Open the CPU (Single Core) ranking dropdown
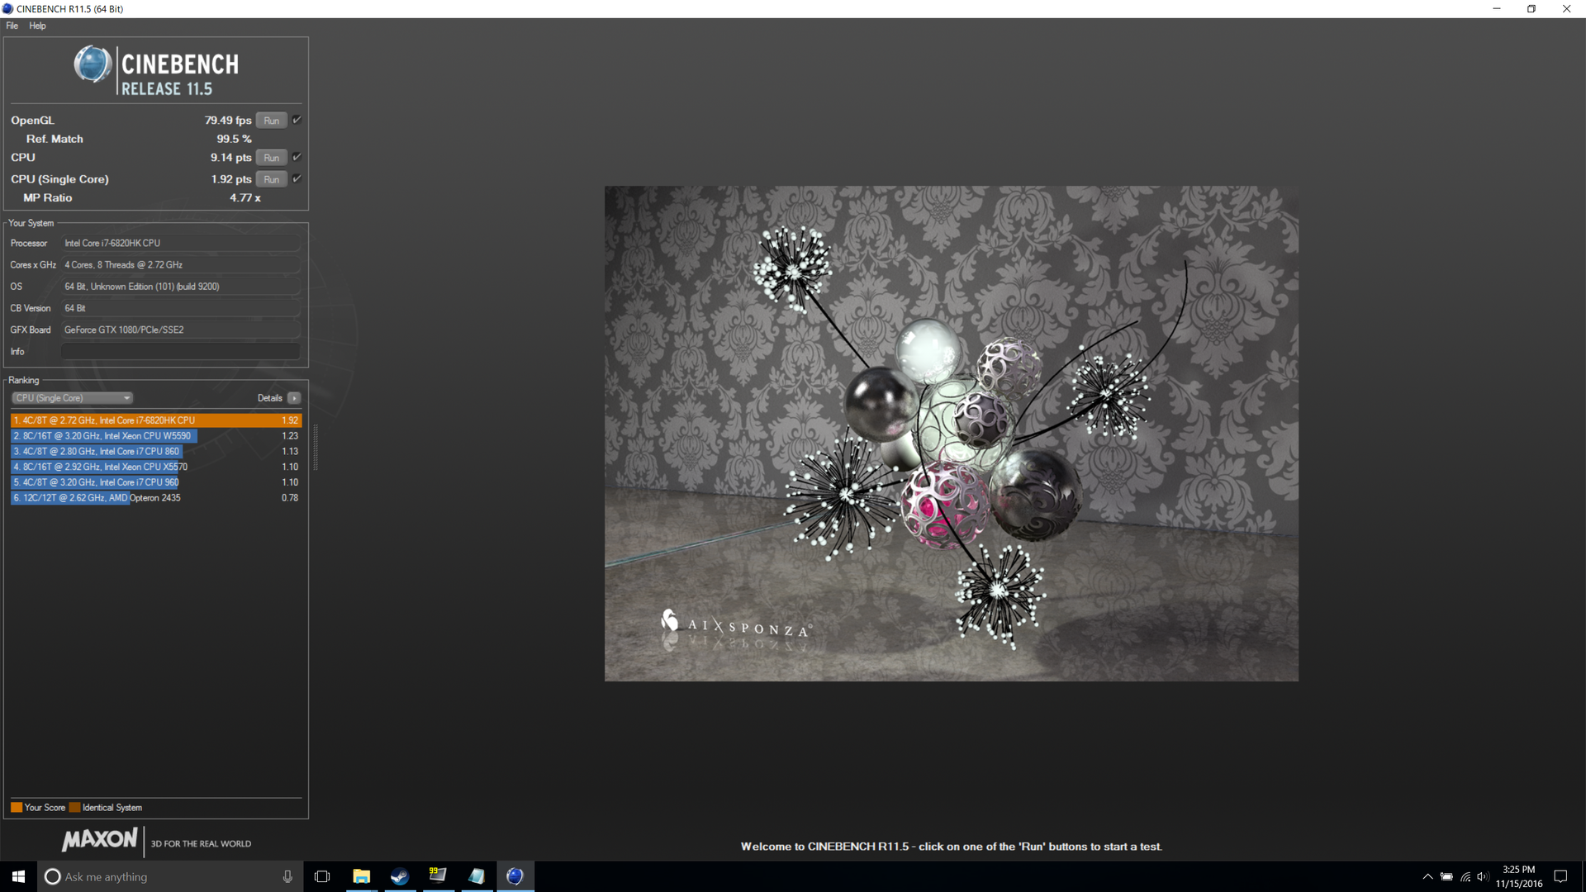 click(x=73, y=398)
